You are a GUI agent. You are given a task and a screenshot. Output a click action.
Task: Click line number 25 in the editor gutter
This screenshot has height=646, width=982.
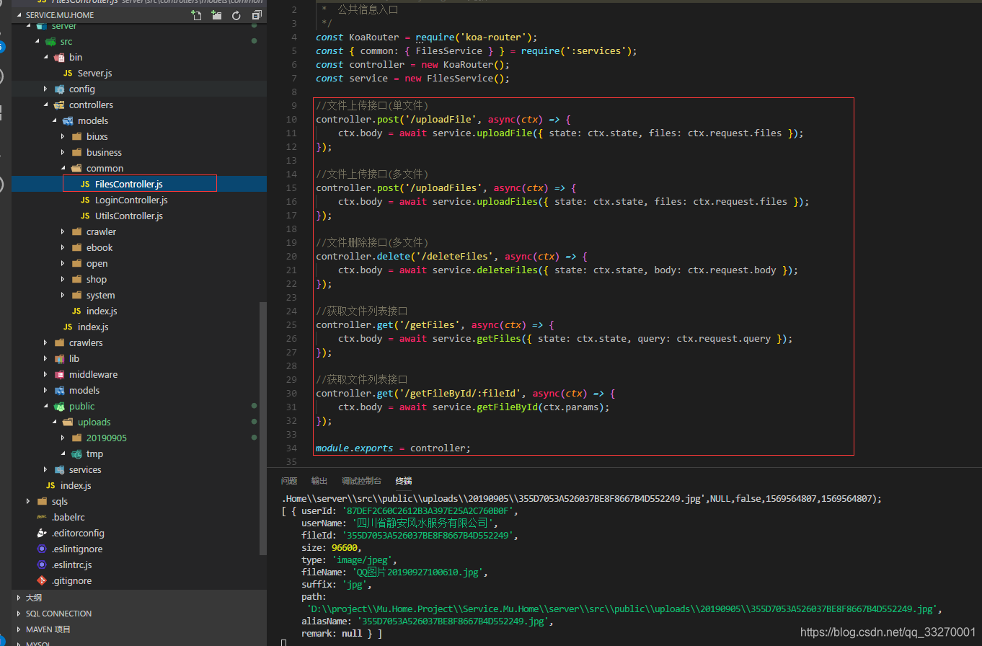coord(291,324)
